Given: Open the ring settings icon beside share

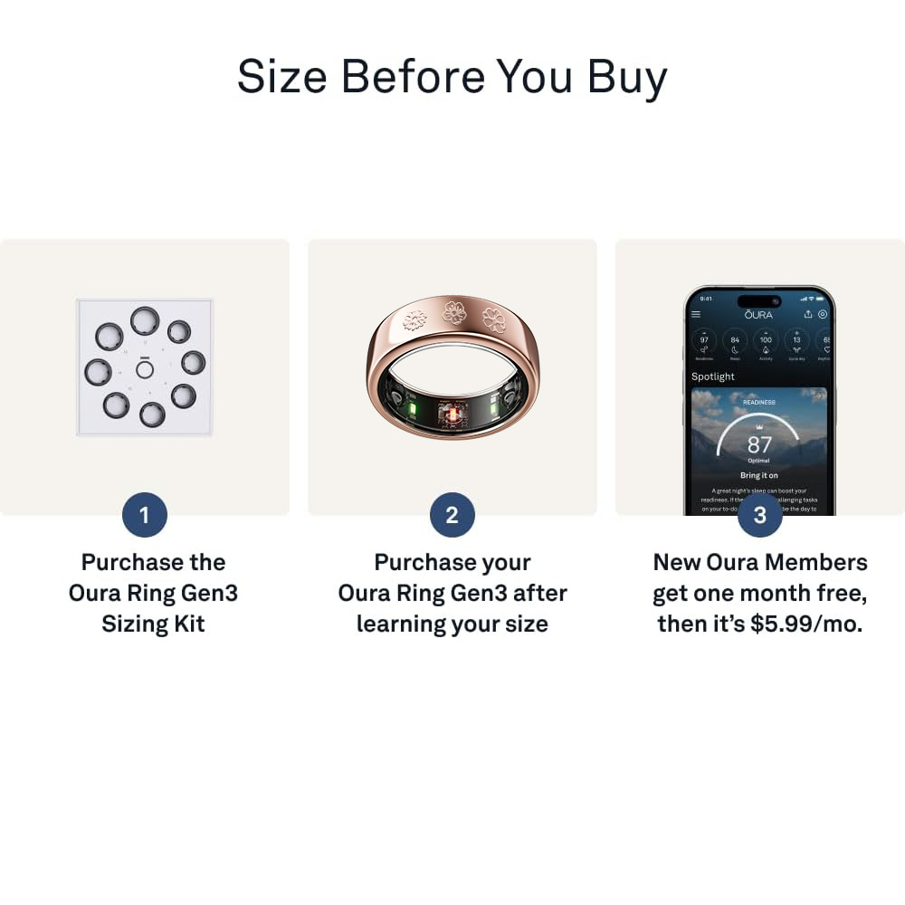Looking at the screenshot, I should (x=823, y=314).
